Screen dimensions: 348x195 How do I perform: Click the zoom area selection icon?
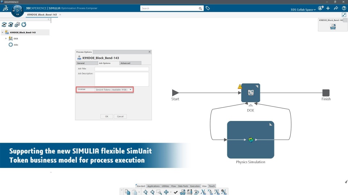pos(159,192)
